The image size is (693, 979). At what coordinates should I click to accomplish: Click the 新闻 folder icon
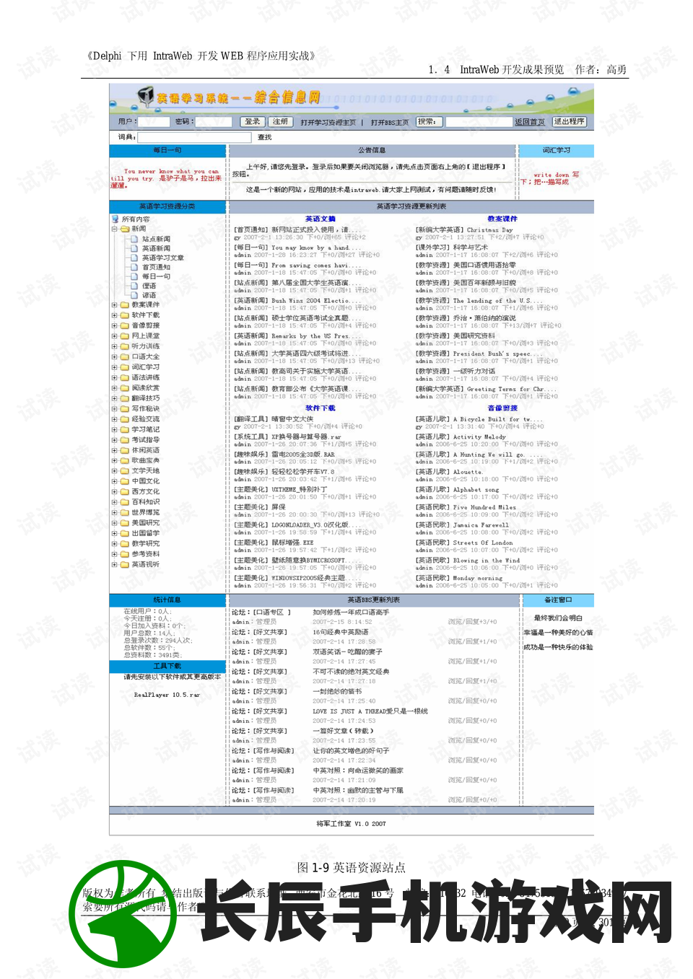pos(125,229)
